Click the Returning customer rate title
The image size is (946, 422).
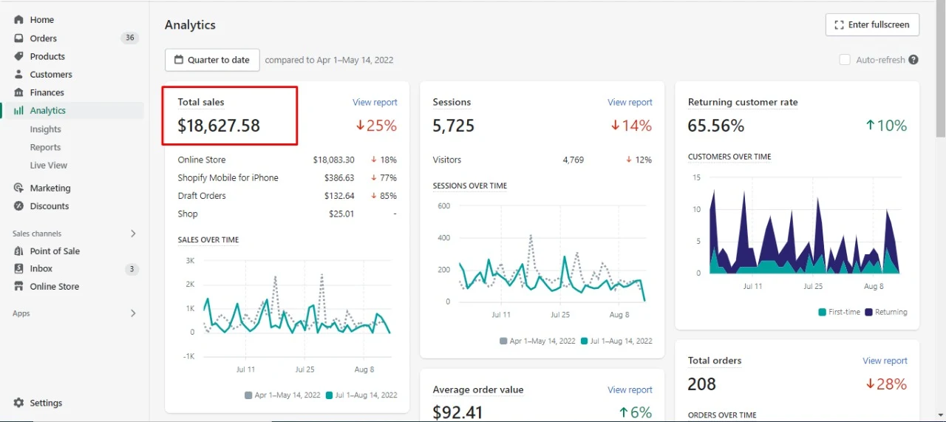(743, 103)
